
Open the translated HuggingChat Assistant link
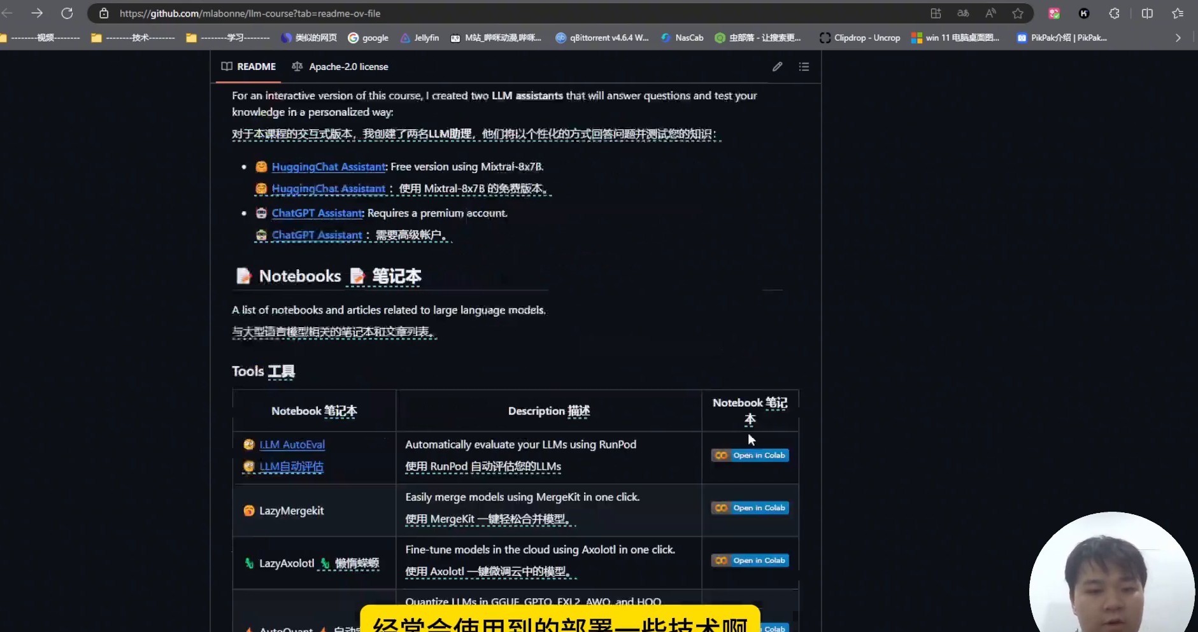point(328,188)
